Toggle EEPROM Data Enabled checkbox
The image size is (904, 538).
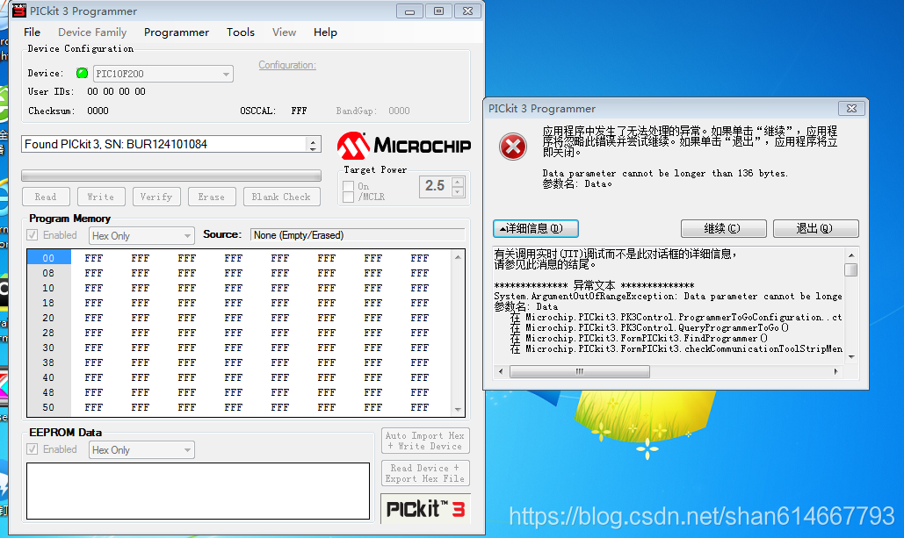click(x=33, y=449)
